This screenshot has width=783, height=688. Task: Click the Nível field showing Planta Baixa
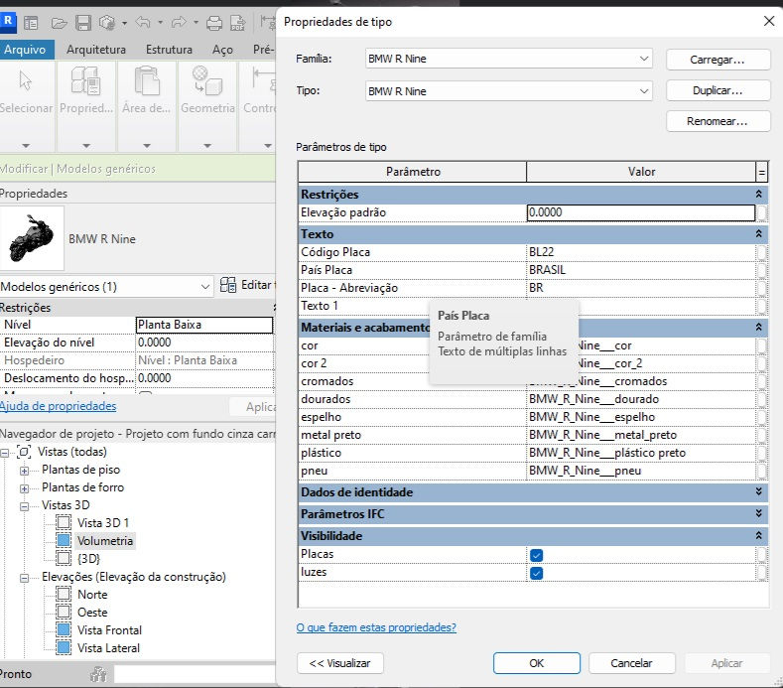204,325
